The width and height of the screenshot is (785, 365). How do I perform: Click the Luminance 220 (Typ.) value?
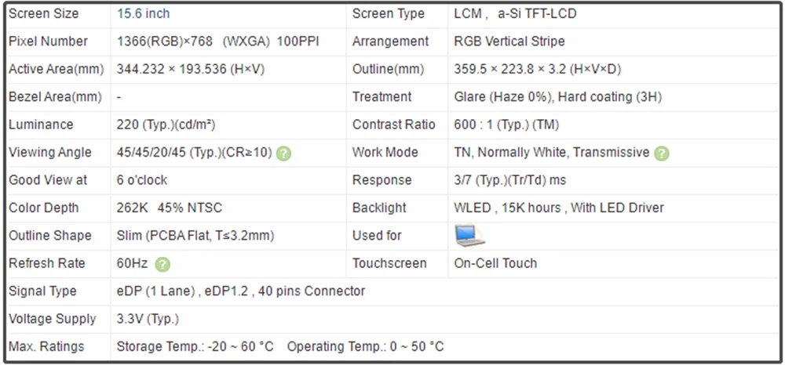[x=166, y=125]
